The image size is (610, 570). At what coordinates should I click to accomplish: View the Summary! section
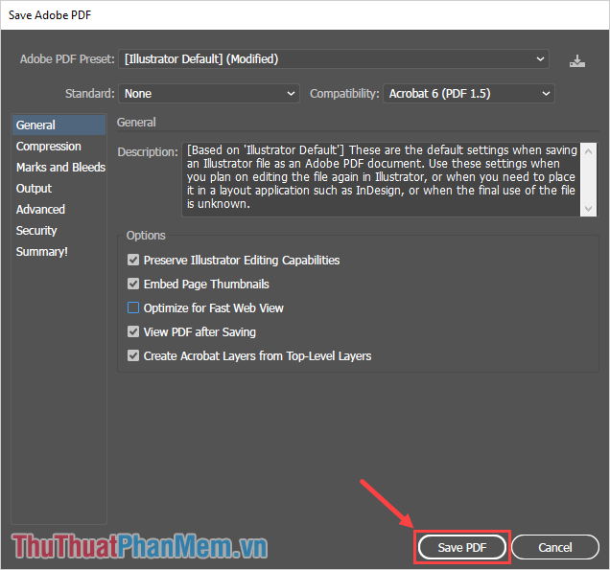[41, 252]
